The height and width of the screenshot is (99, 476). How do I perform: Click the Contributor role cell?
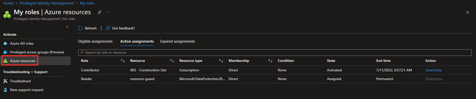(x=90, y=70)
